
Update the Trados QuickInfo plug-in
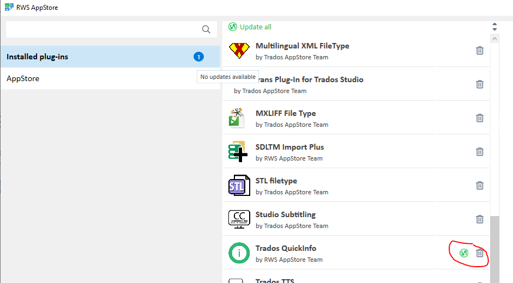[x=464, y=253]
